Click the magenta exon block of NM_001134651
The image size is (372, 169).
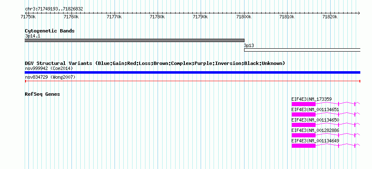coord(303,114)
